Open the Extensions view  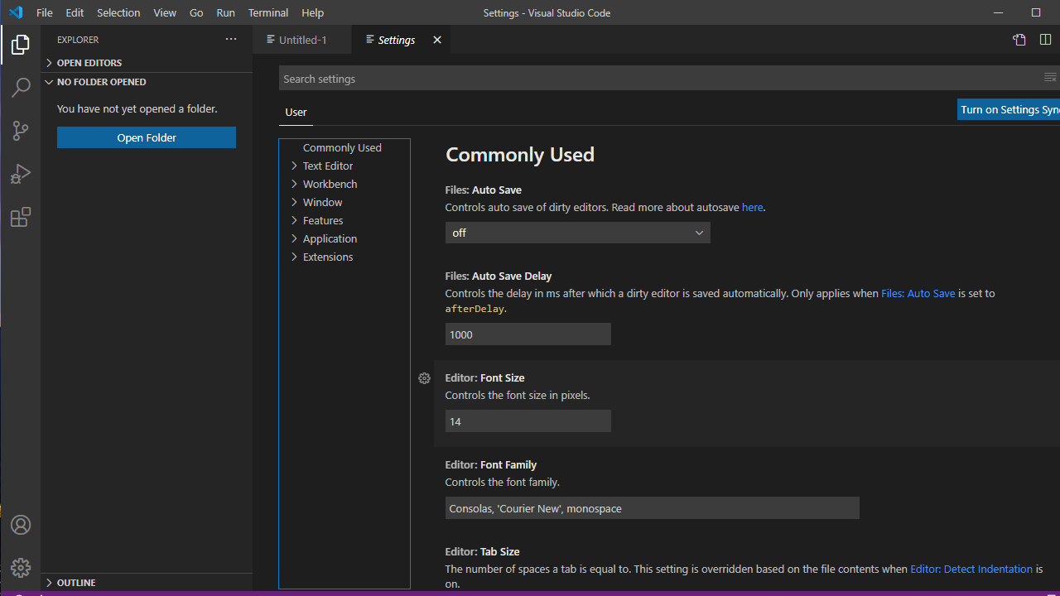(x=20, y=217)
